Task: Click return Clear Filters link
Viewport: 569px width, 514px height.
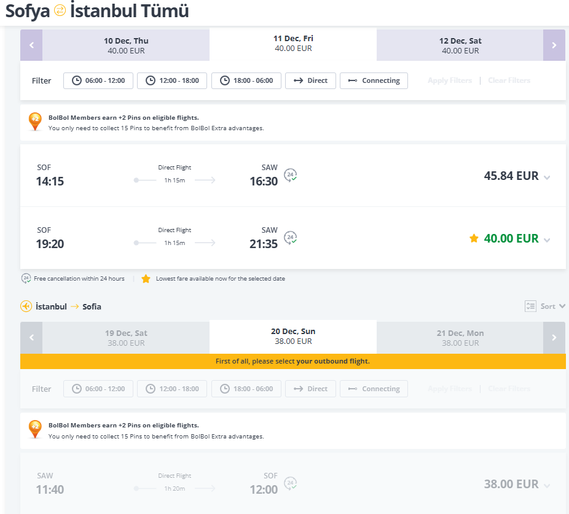Action: 509,389
